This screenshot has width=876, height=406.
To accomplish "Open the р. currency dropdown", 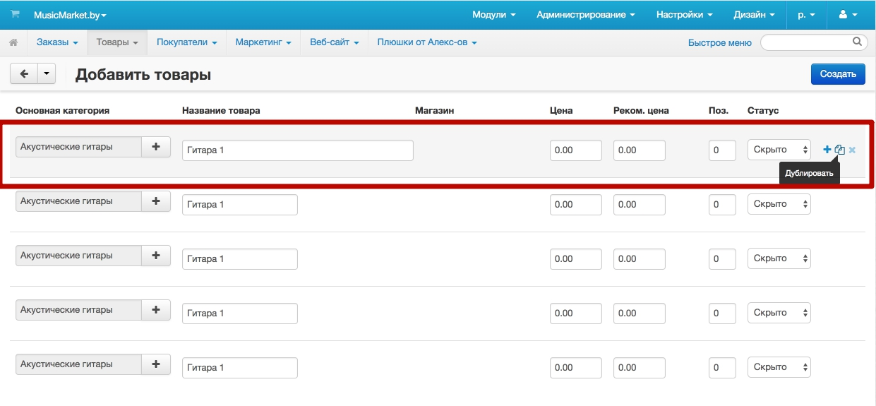I will [x=807, y=15].
